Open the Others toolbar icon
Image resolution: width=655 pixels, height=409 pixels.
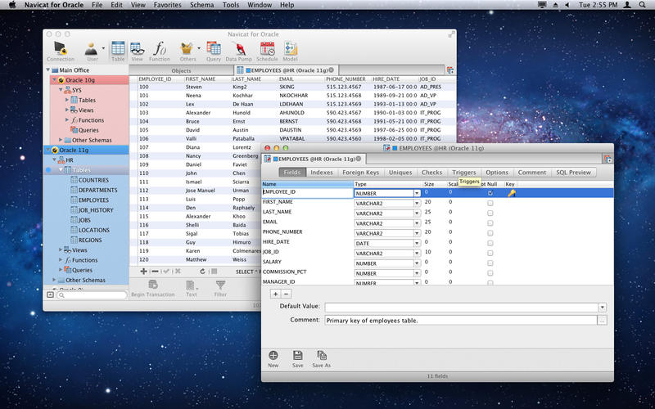click(x=187, y=52)
